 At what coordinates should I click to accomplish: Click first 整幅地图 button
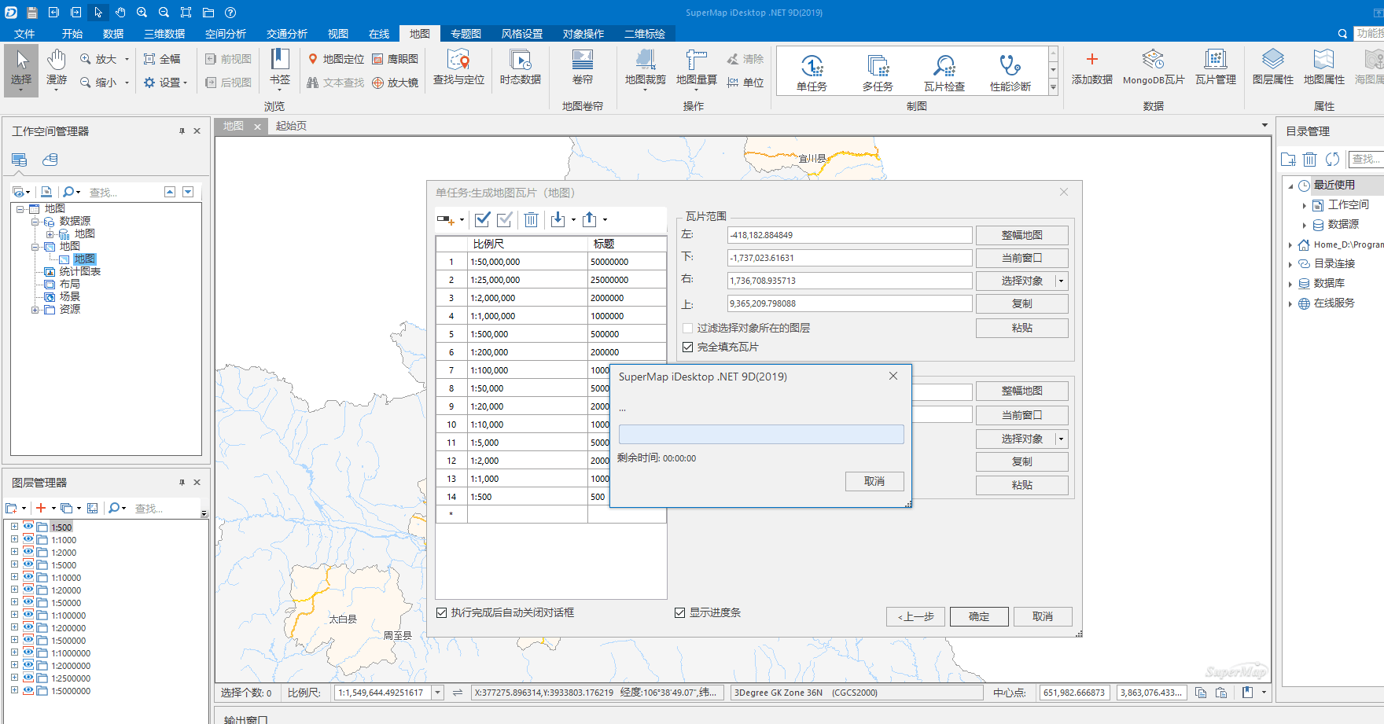click(x=1022, y=236)
